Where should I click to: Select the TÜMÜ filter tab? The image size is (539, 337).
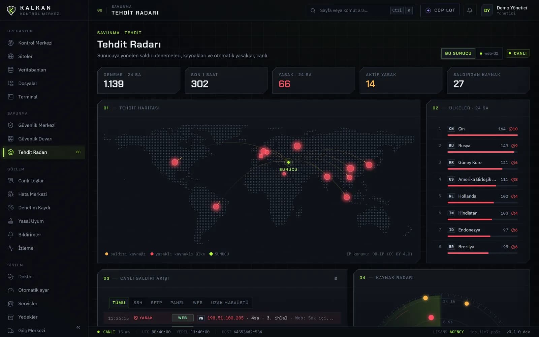pos(119,303)
